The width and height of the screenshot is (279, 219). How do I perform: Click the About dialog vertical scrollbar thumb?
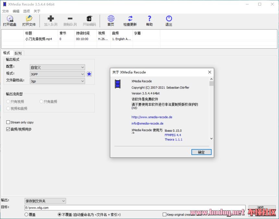click(212, 84)
